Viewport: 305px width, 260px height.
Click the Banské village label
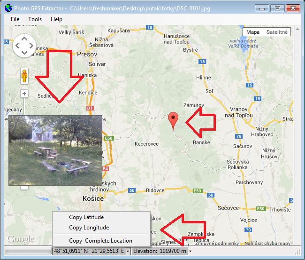[x=201, y=142]
